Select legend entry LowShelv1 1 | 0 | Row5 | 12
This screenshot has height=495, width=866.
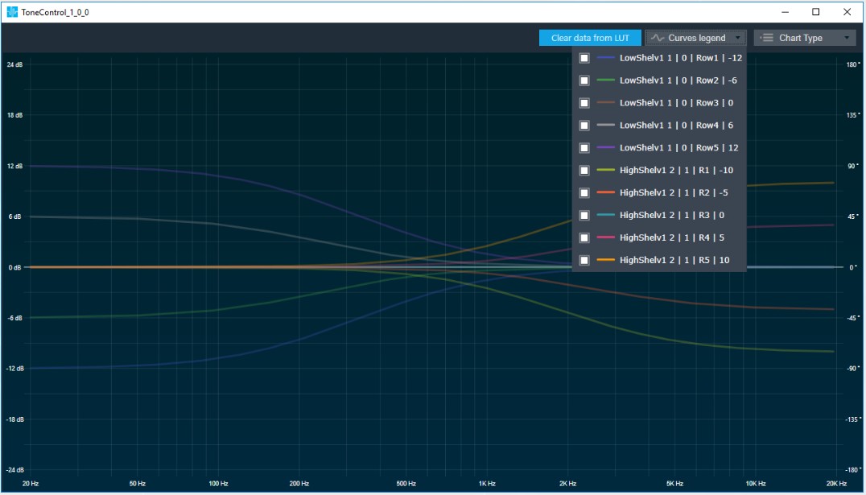678,148
